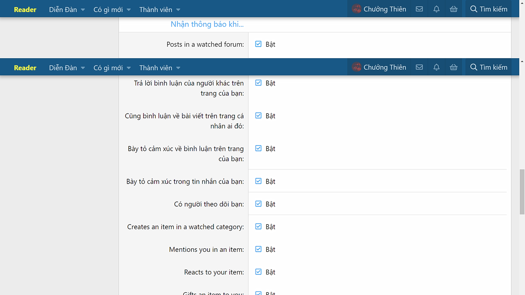Open the shopping basket icon in the topmost header
The height and width of the screenshot is (295, 525).
[454, 9]
